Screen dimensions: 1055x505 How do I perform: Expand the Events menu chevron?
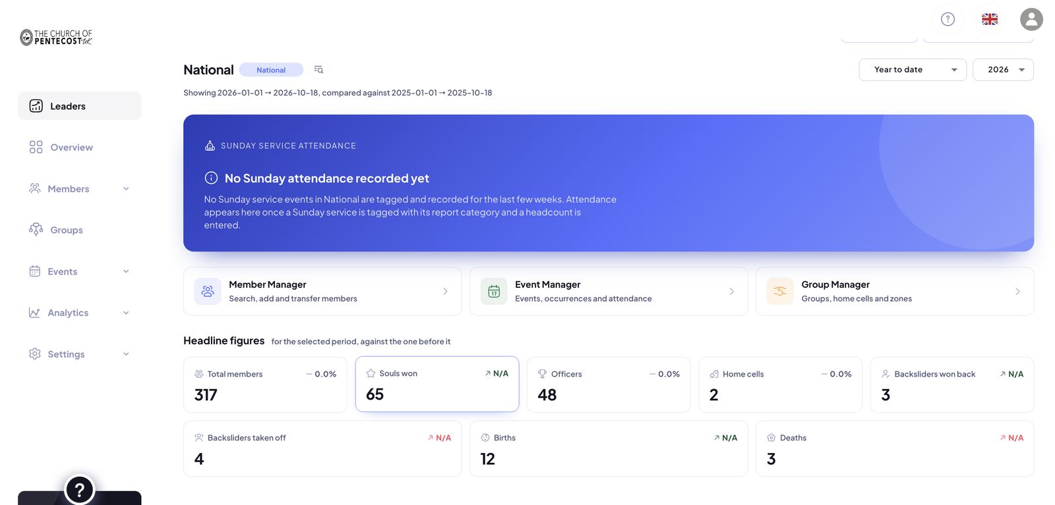pos(126,271)
